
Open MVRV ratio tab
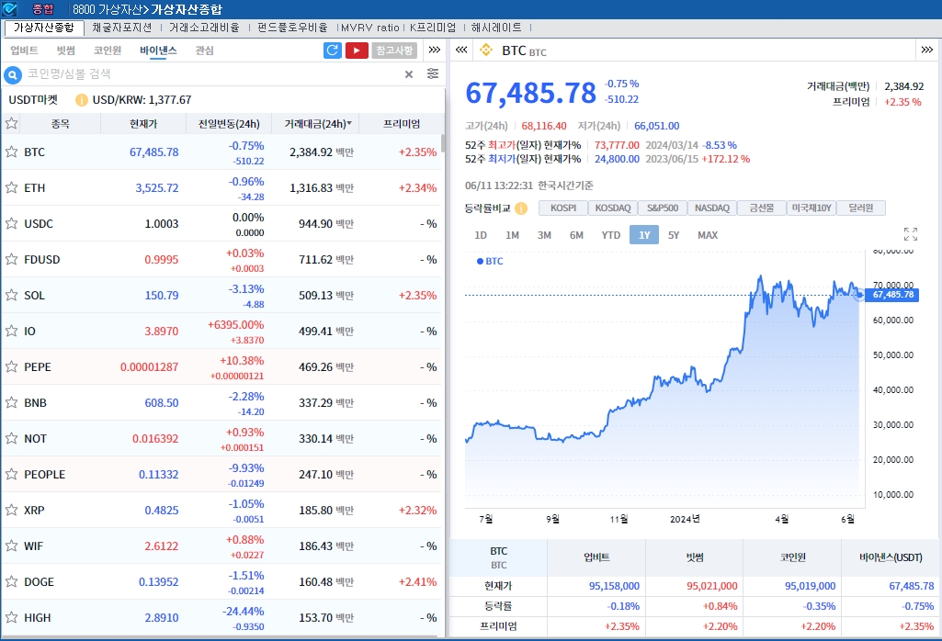point(370,28)
